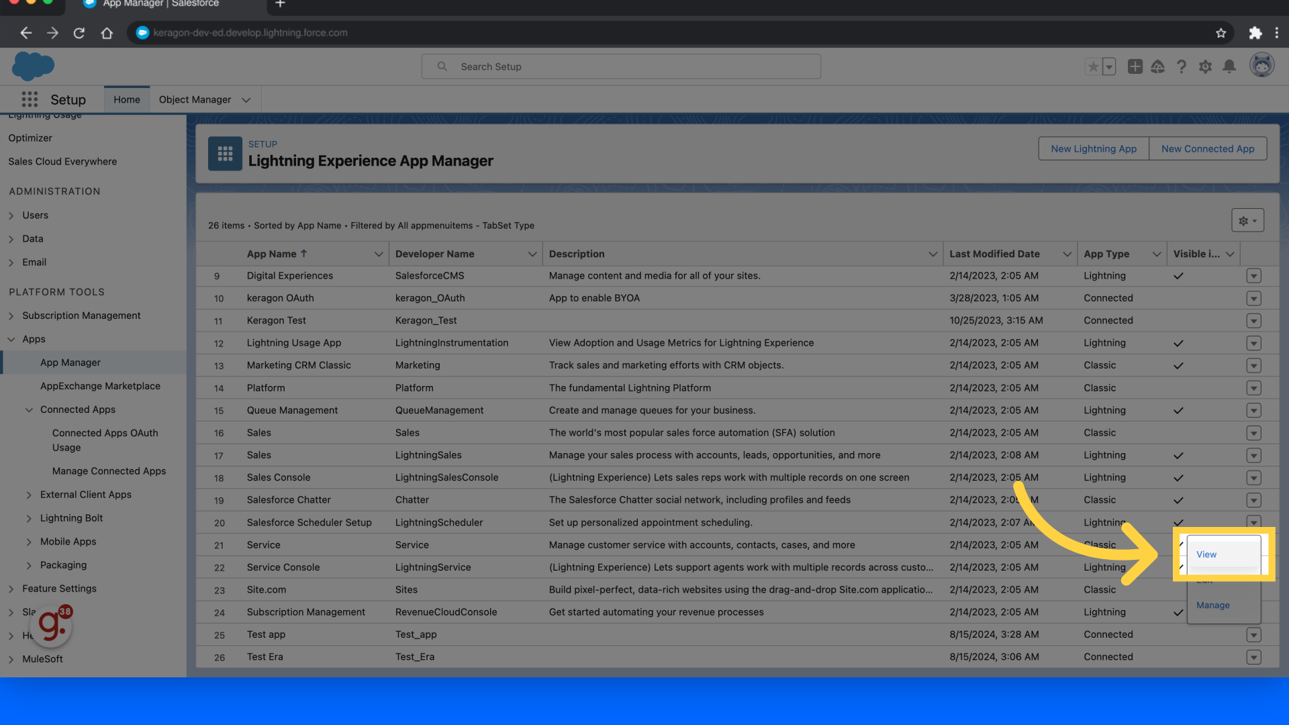Click New Connected App button

pos(1208,148)
